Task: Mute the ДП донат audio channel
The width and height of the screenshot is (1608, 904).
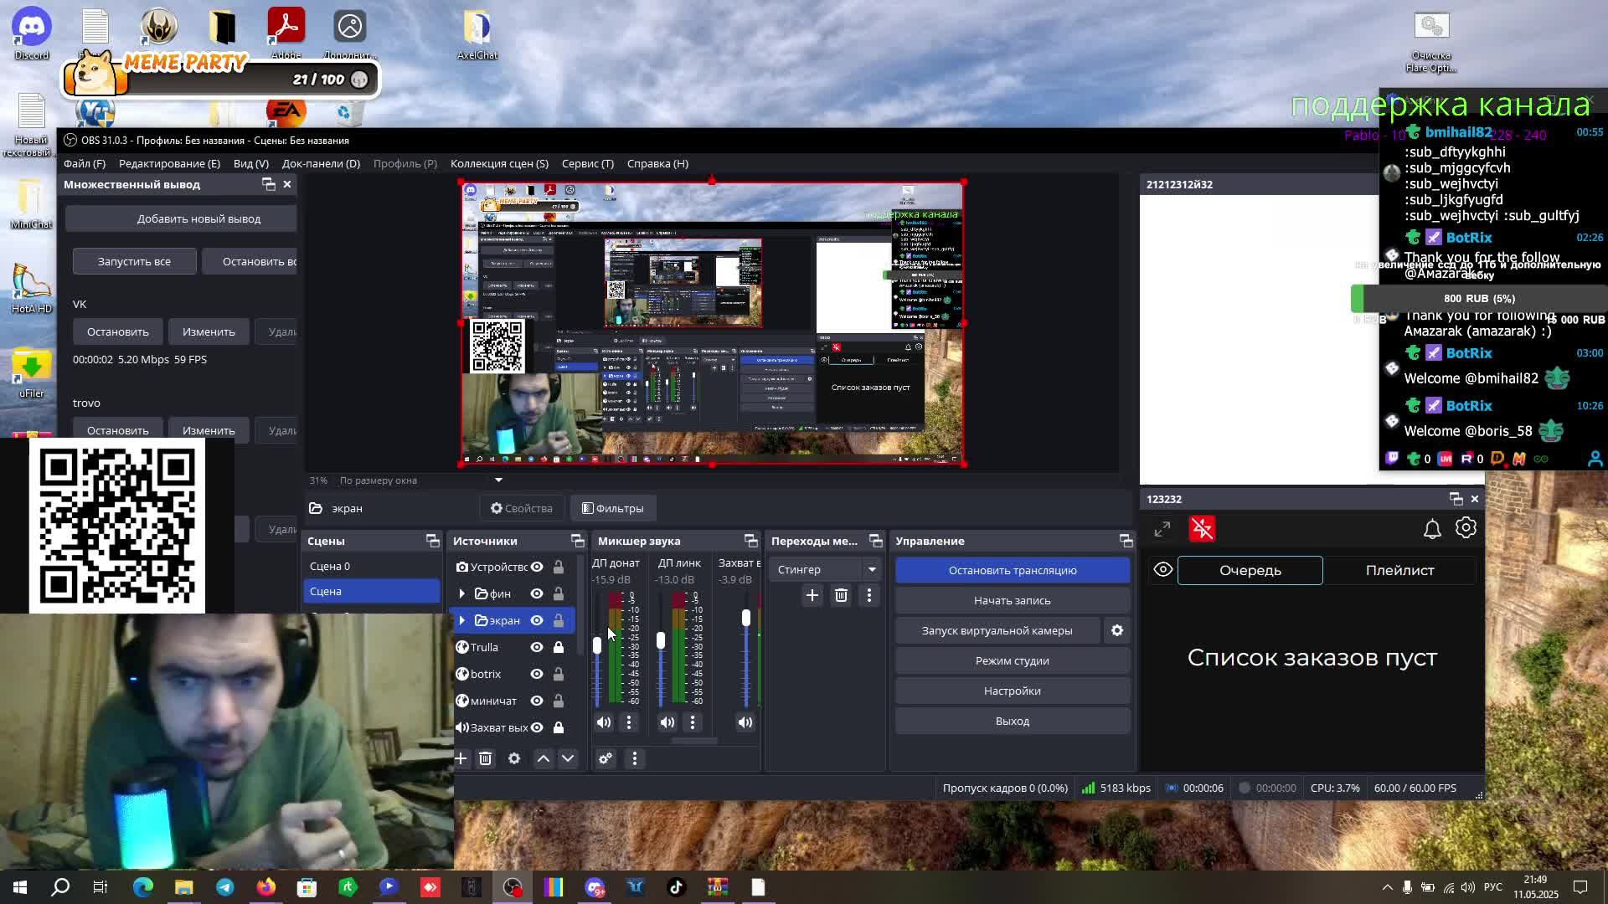Action: click(604, 722)
